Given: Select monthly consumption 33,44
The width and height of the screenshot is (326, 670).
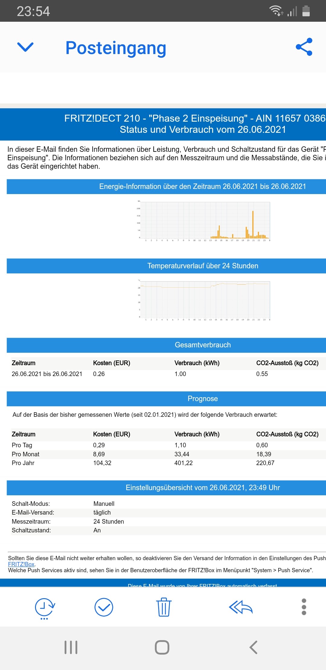Looking at the screenshot, I should [182, 454].
